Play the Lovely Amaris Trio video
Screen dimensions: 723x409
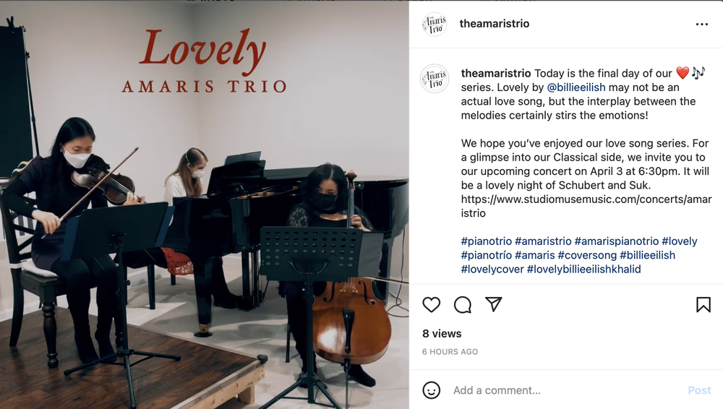click(x=205, y=204)
